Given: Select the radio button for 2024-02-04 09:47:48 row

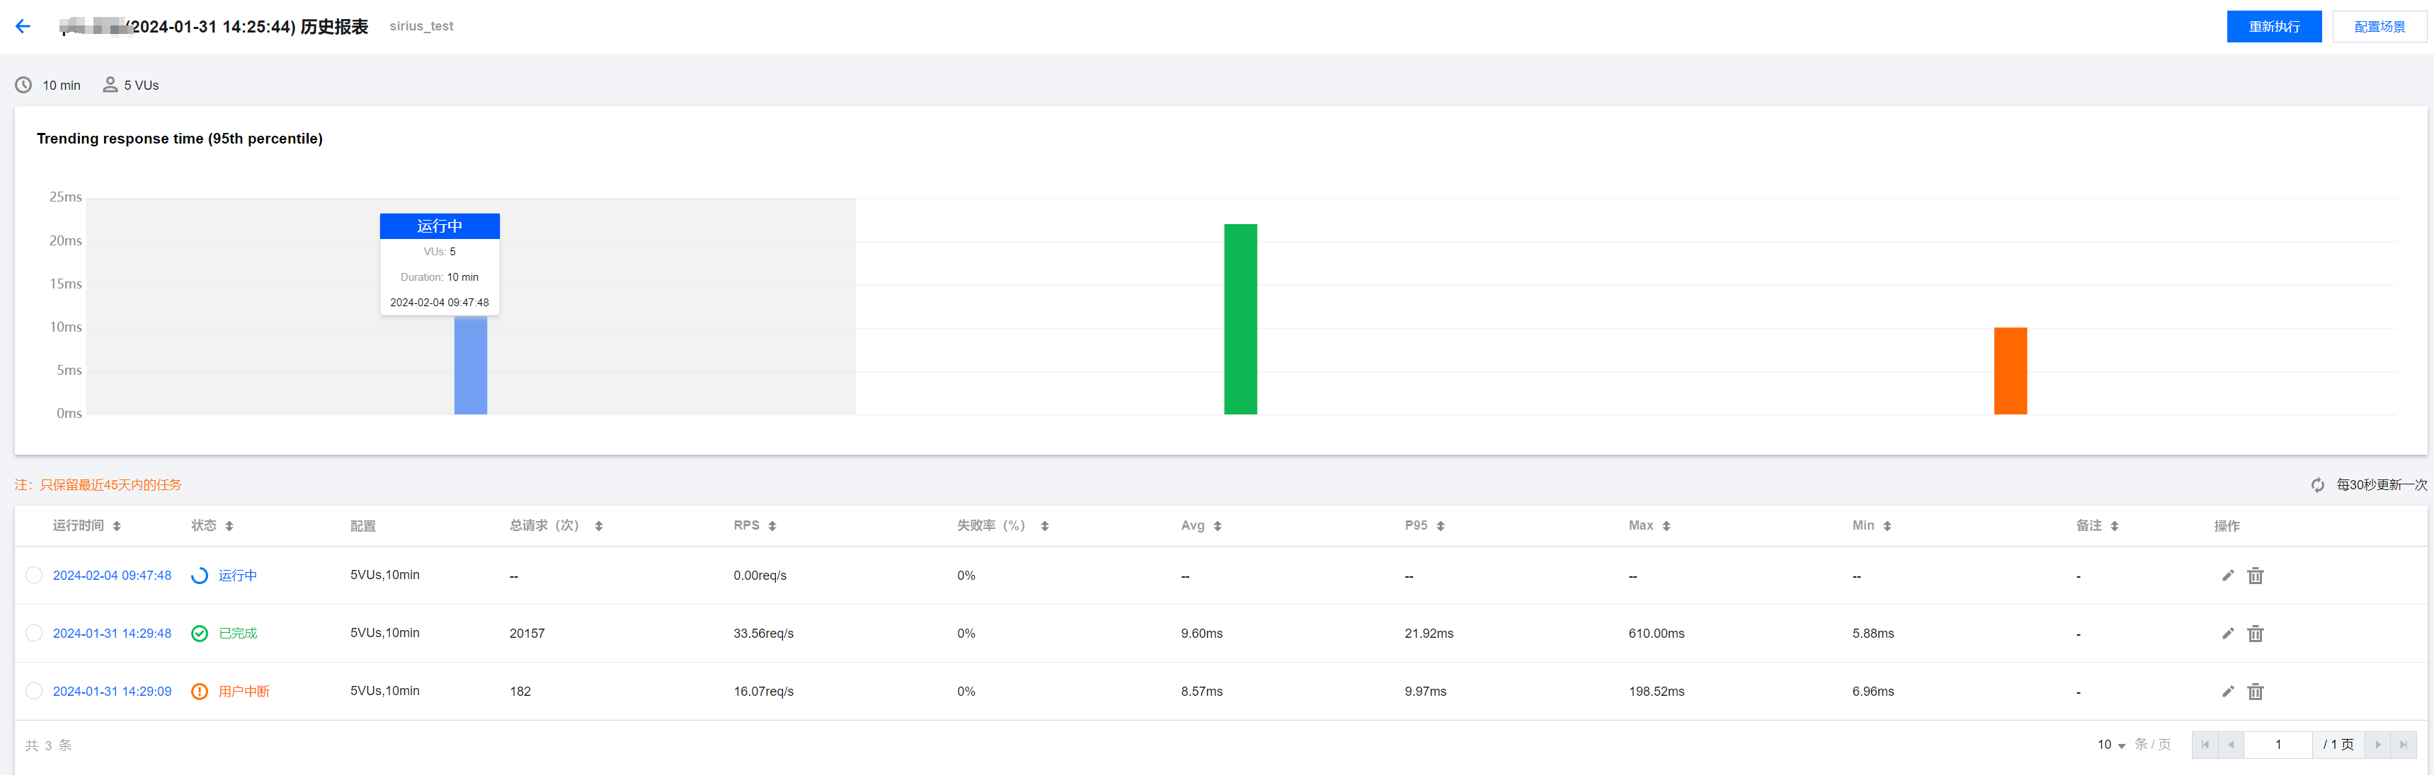Looking at the screenshot, I should [x=34, y=575].
